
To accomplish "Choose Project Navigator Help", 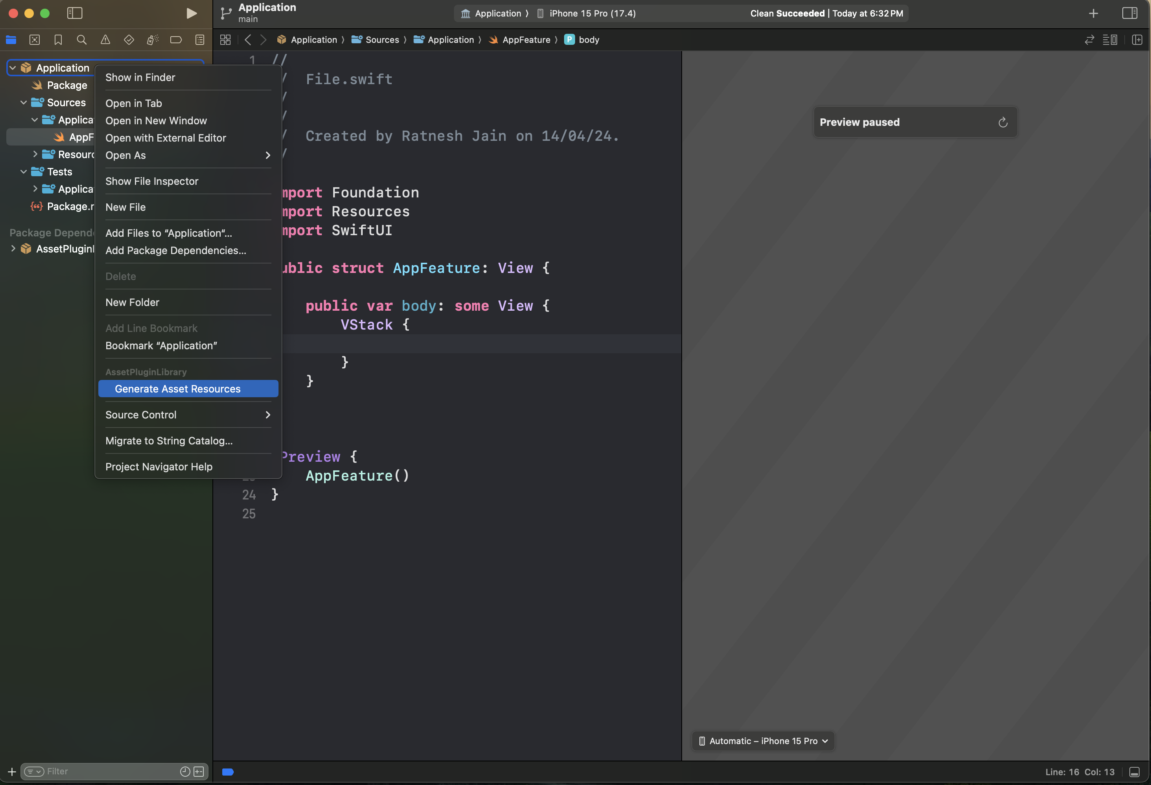I will coord(188,467).
